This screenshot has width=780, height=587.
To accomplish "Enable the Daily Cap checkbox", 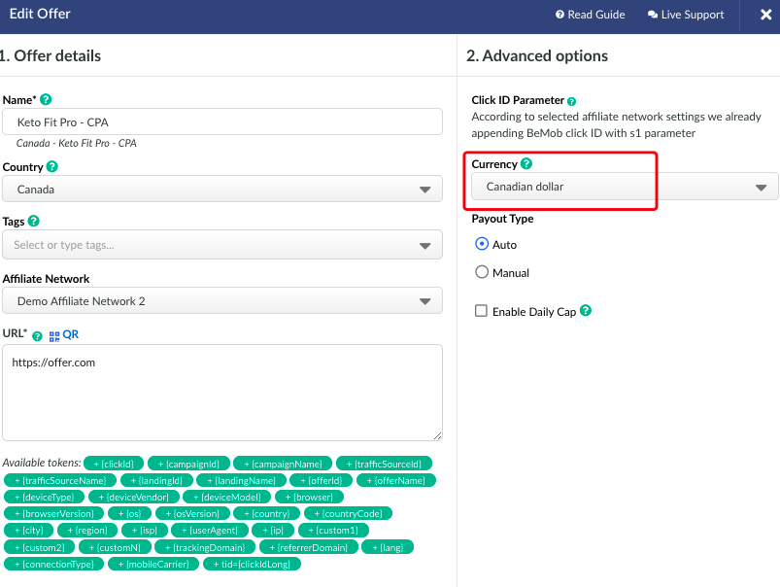I will pyautogui.click(x=481, y=311).
